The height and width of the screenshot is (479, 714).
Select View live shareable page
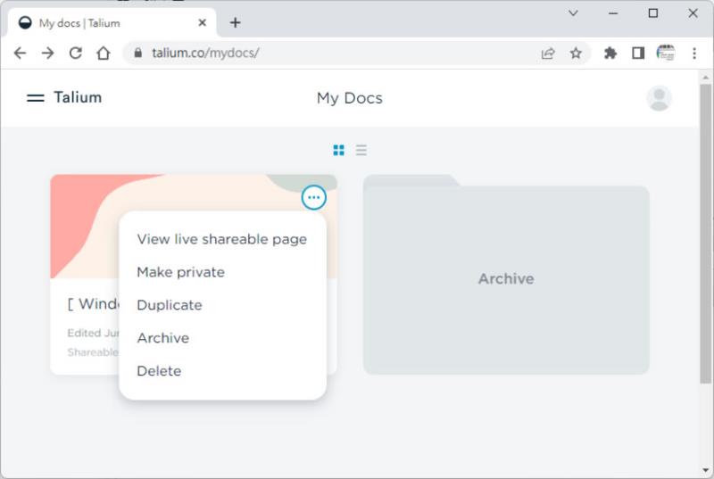(221, 239)
